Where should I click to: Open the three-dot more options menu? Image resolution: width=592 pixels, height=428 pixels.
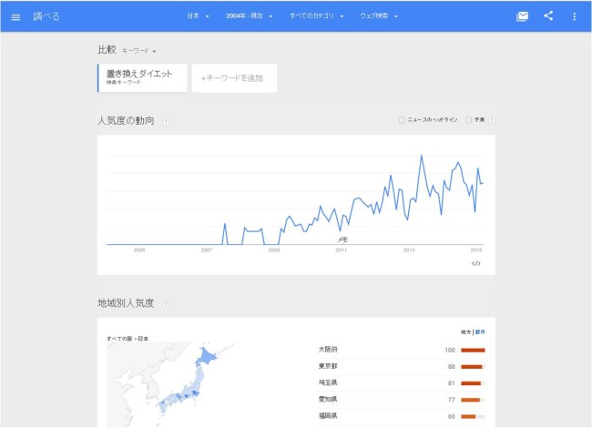(x=574, y=16)
